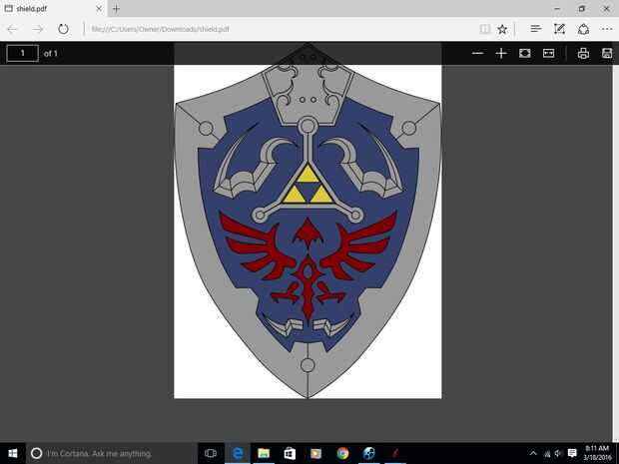Refresh the shield.pdf page

tap(63, 29)
